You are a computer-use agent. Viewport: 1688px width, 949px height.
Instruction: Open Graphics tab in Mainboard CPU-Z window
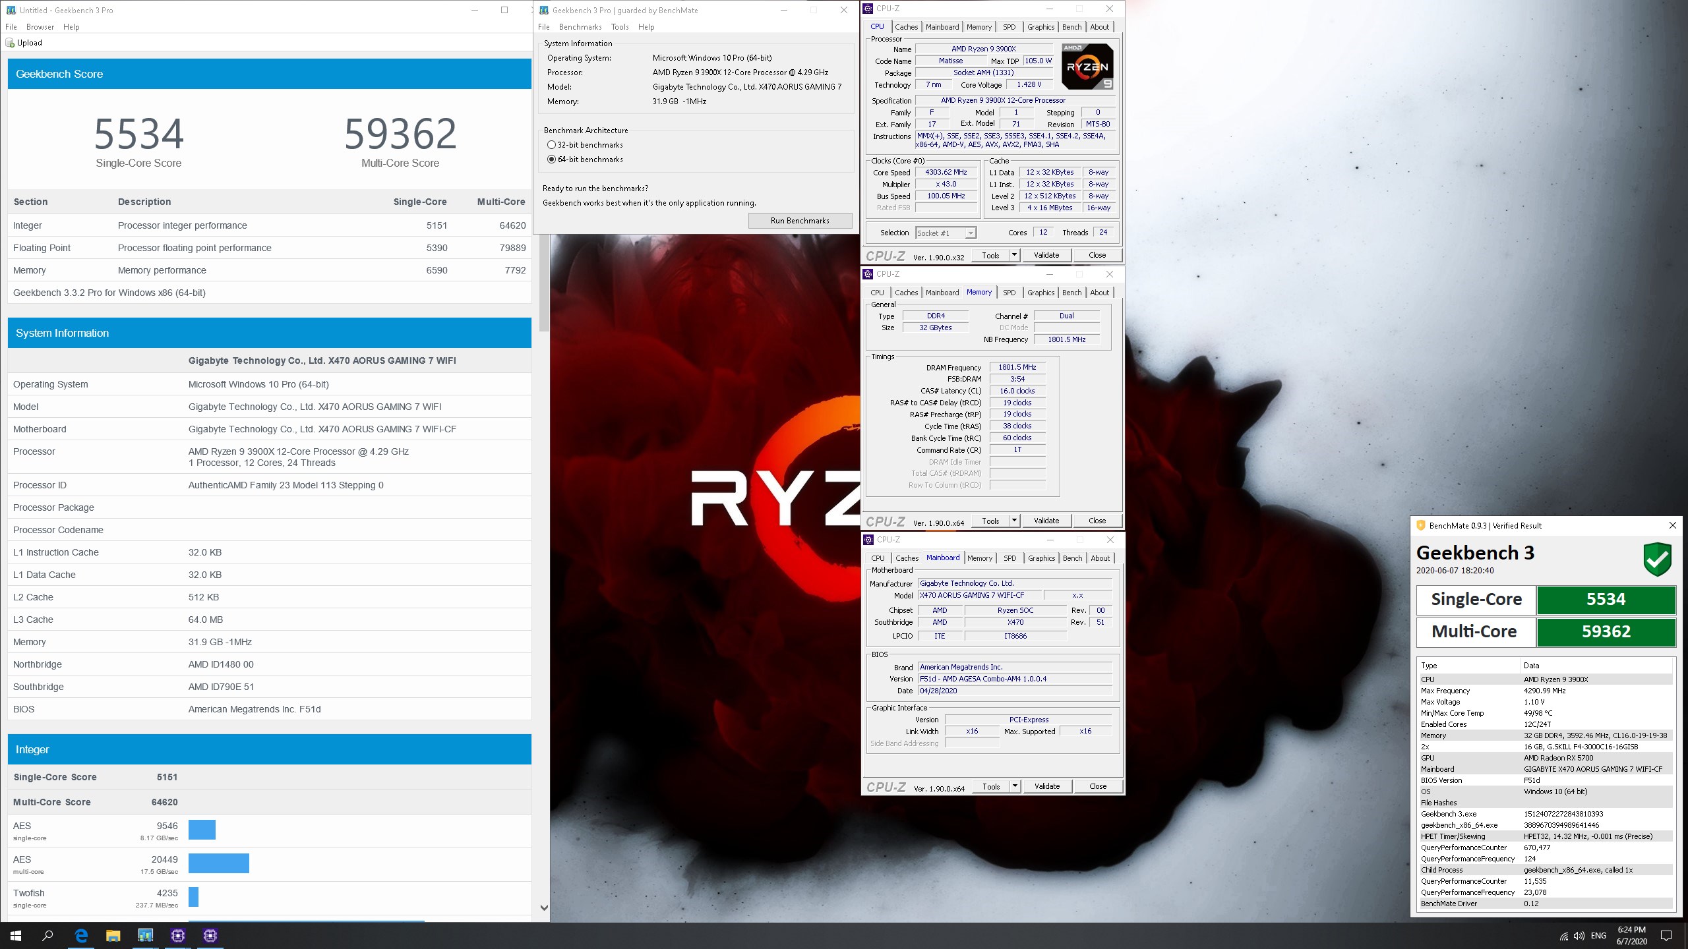point(1042,558)
